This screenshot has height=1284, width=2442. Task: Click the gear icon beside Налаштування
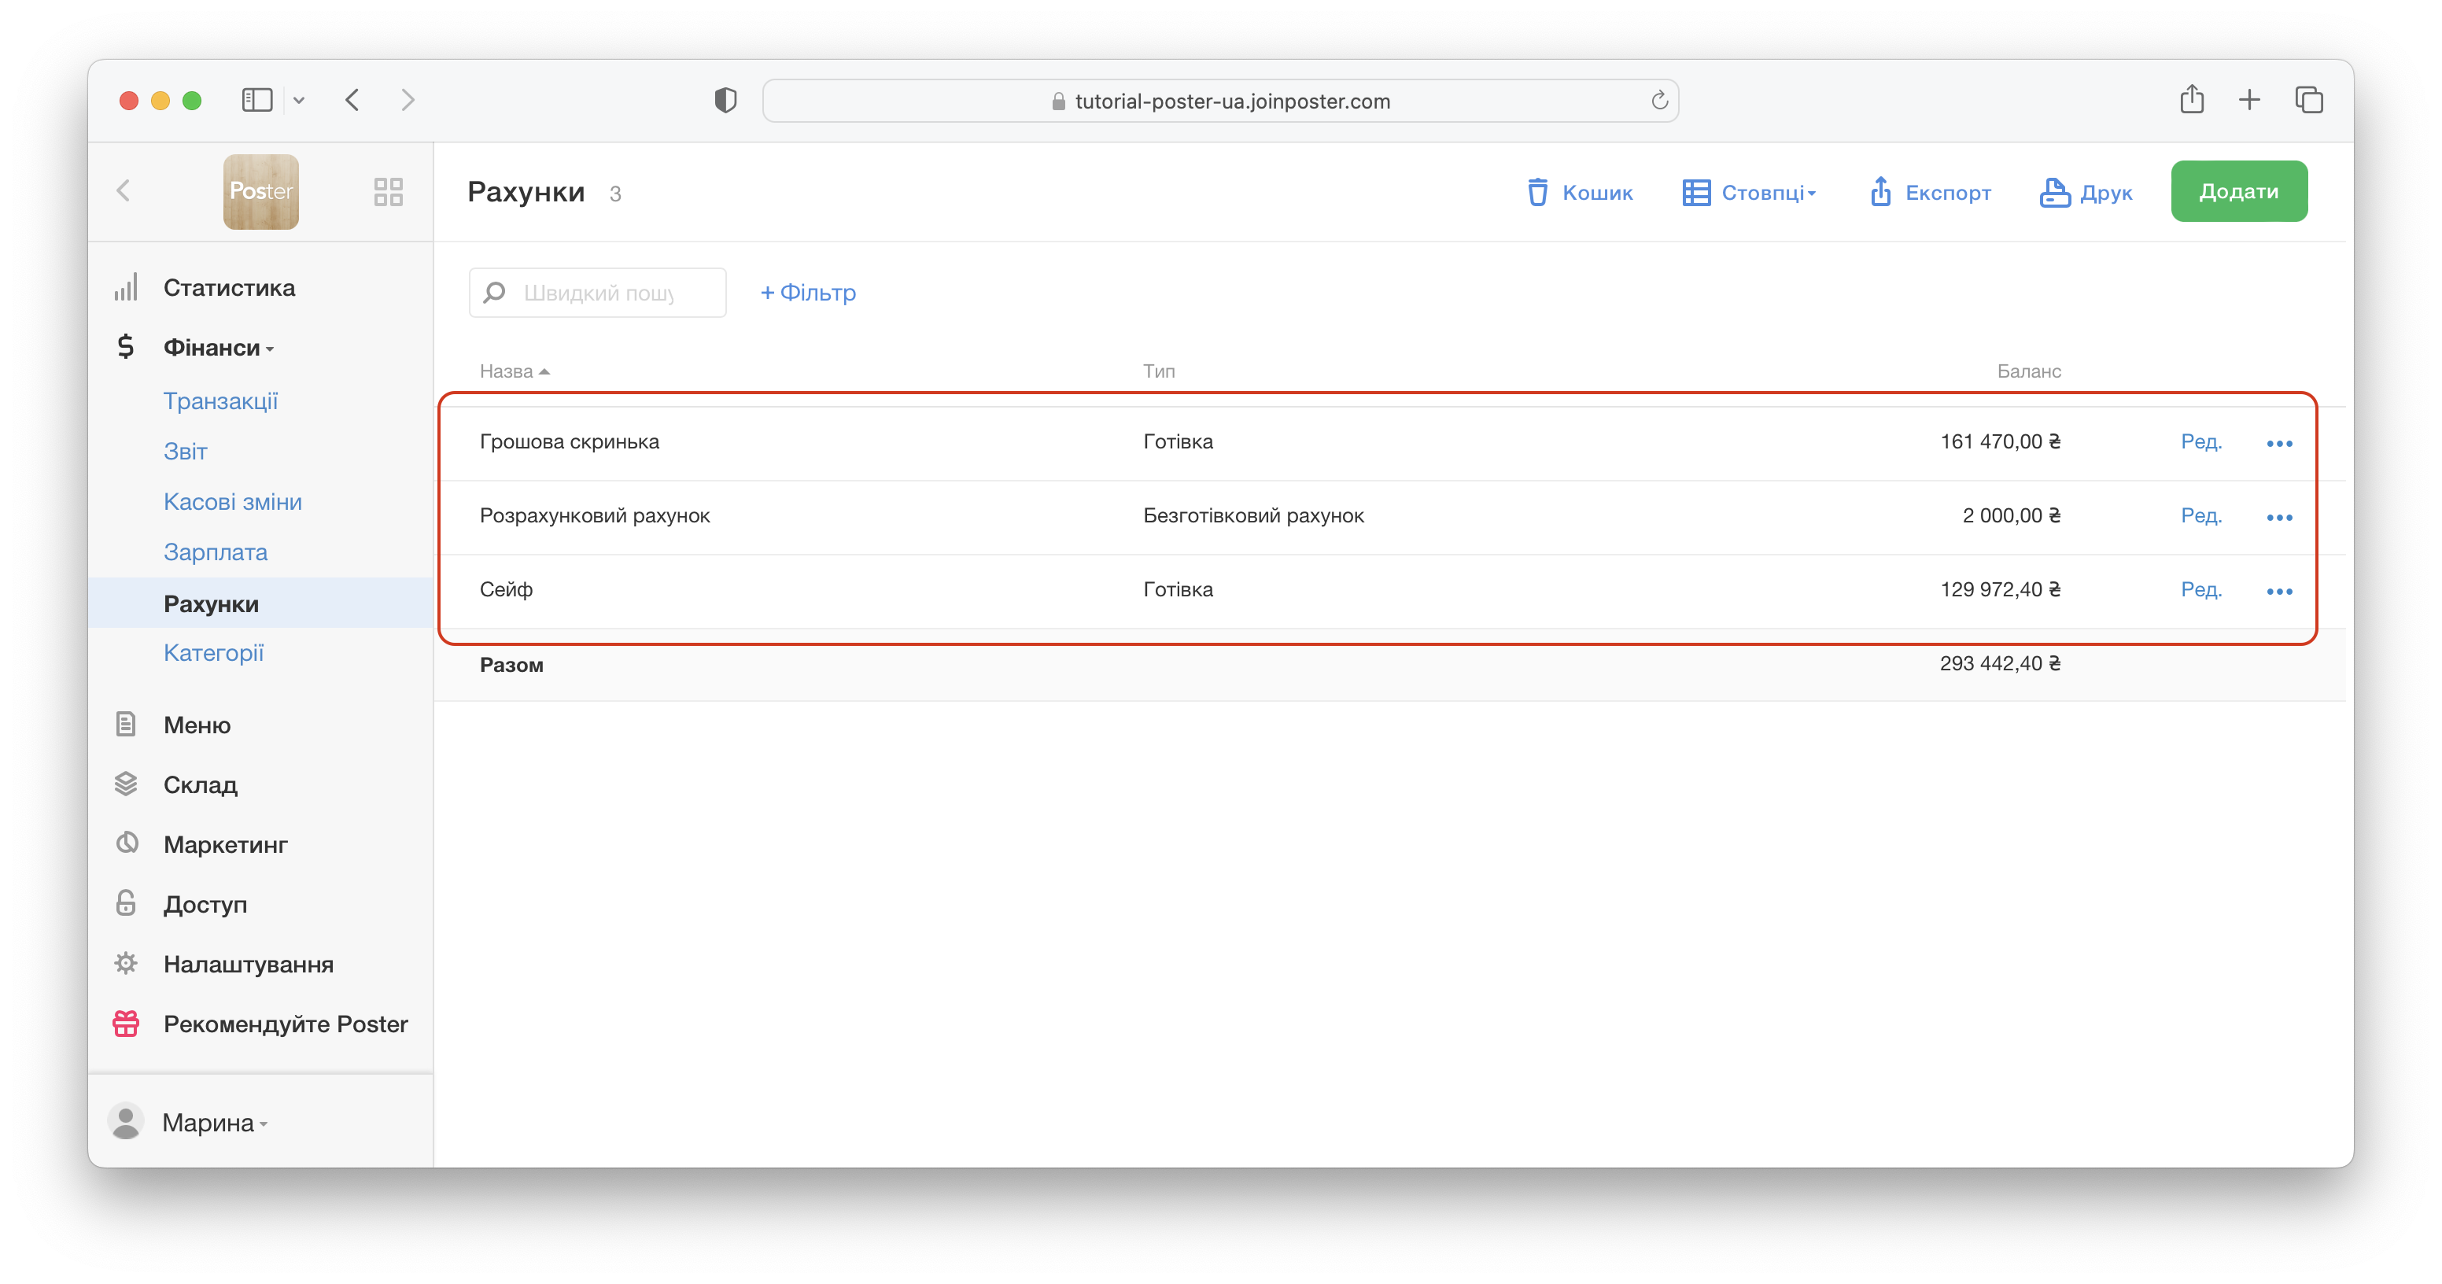click(126, 964)
